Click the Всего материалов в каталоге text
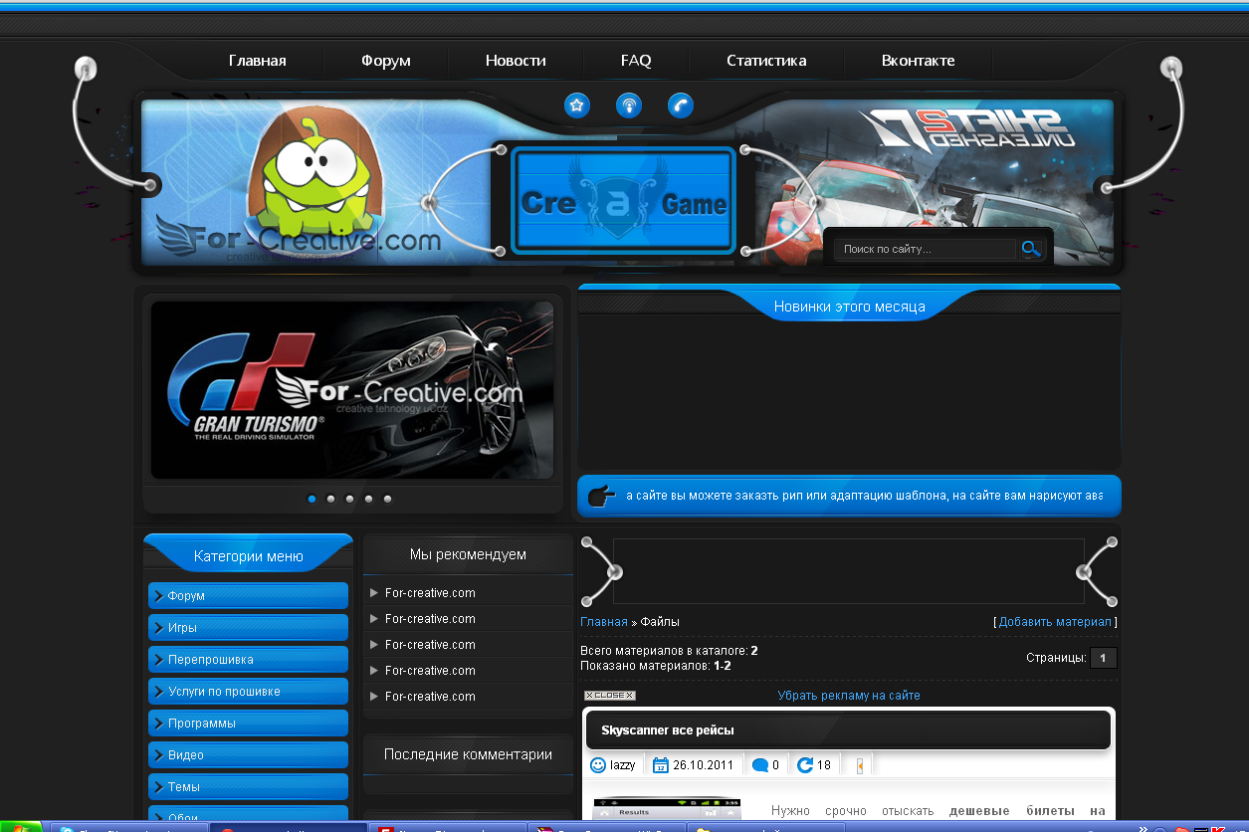This screenshot has height=832, width=1249. click(x=669, y=651)
